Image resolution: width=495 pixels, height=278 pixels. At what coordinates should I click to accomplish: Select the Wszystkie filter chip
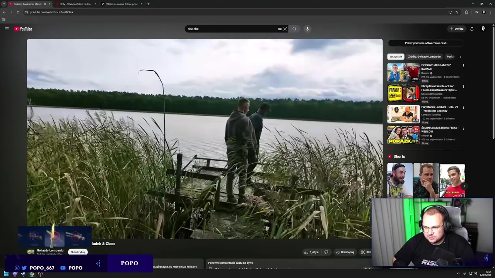396,57
